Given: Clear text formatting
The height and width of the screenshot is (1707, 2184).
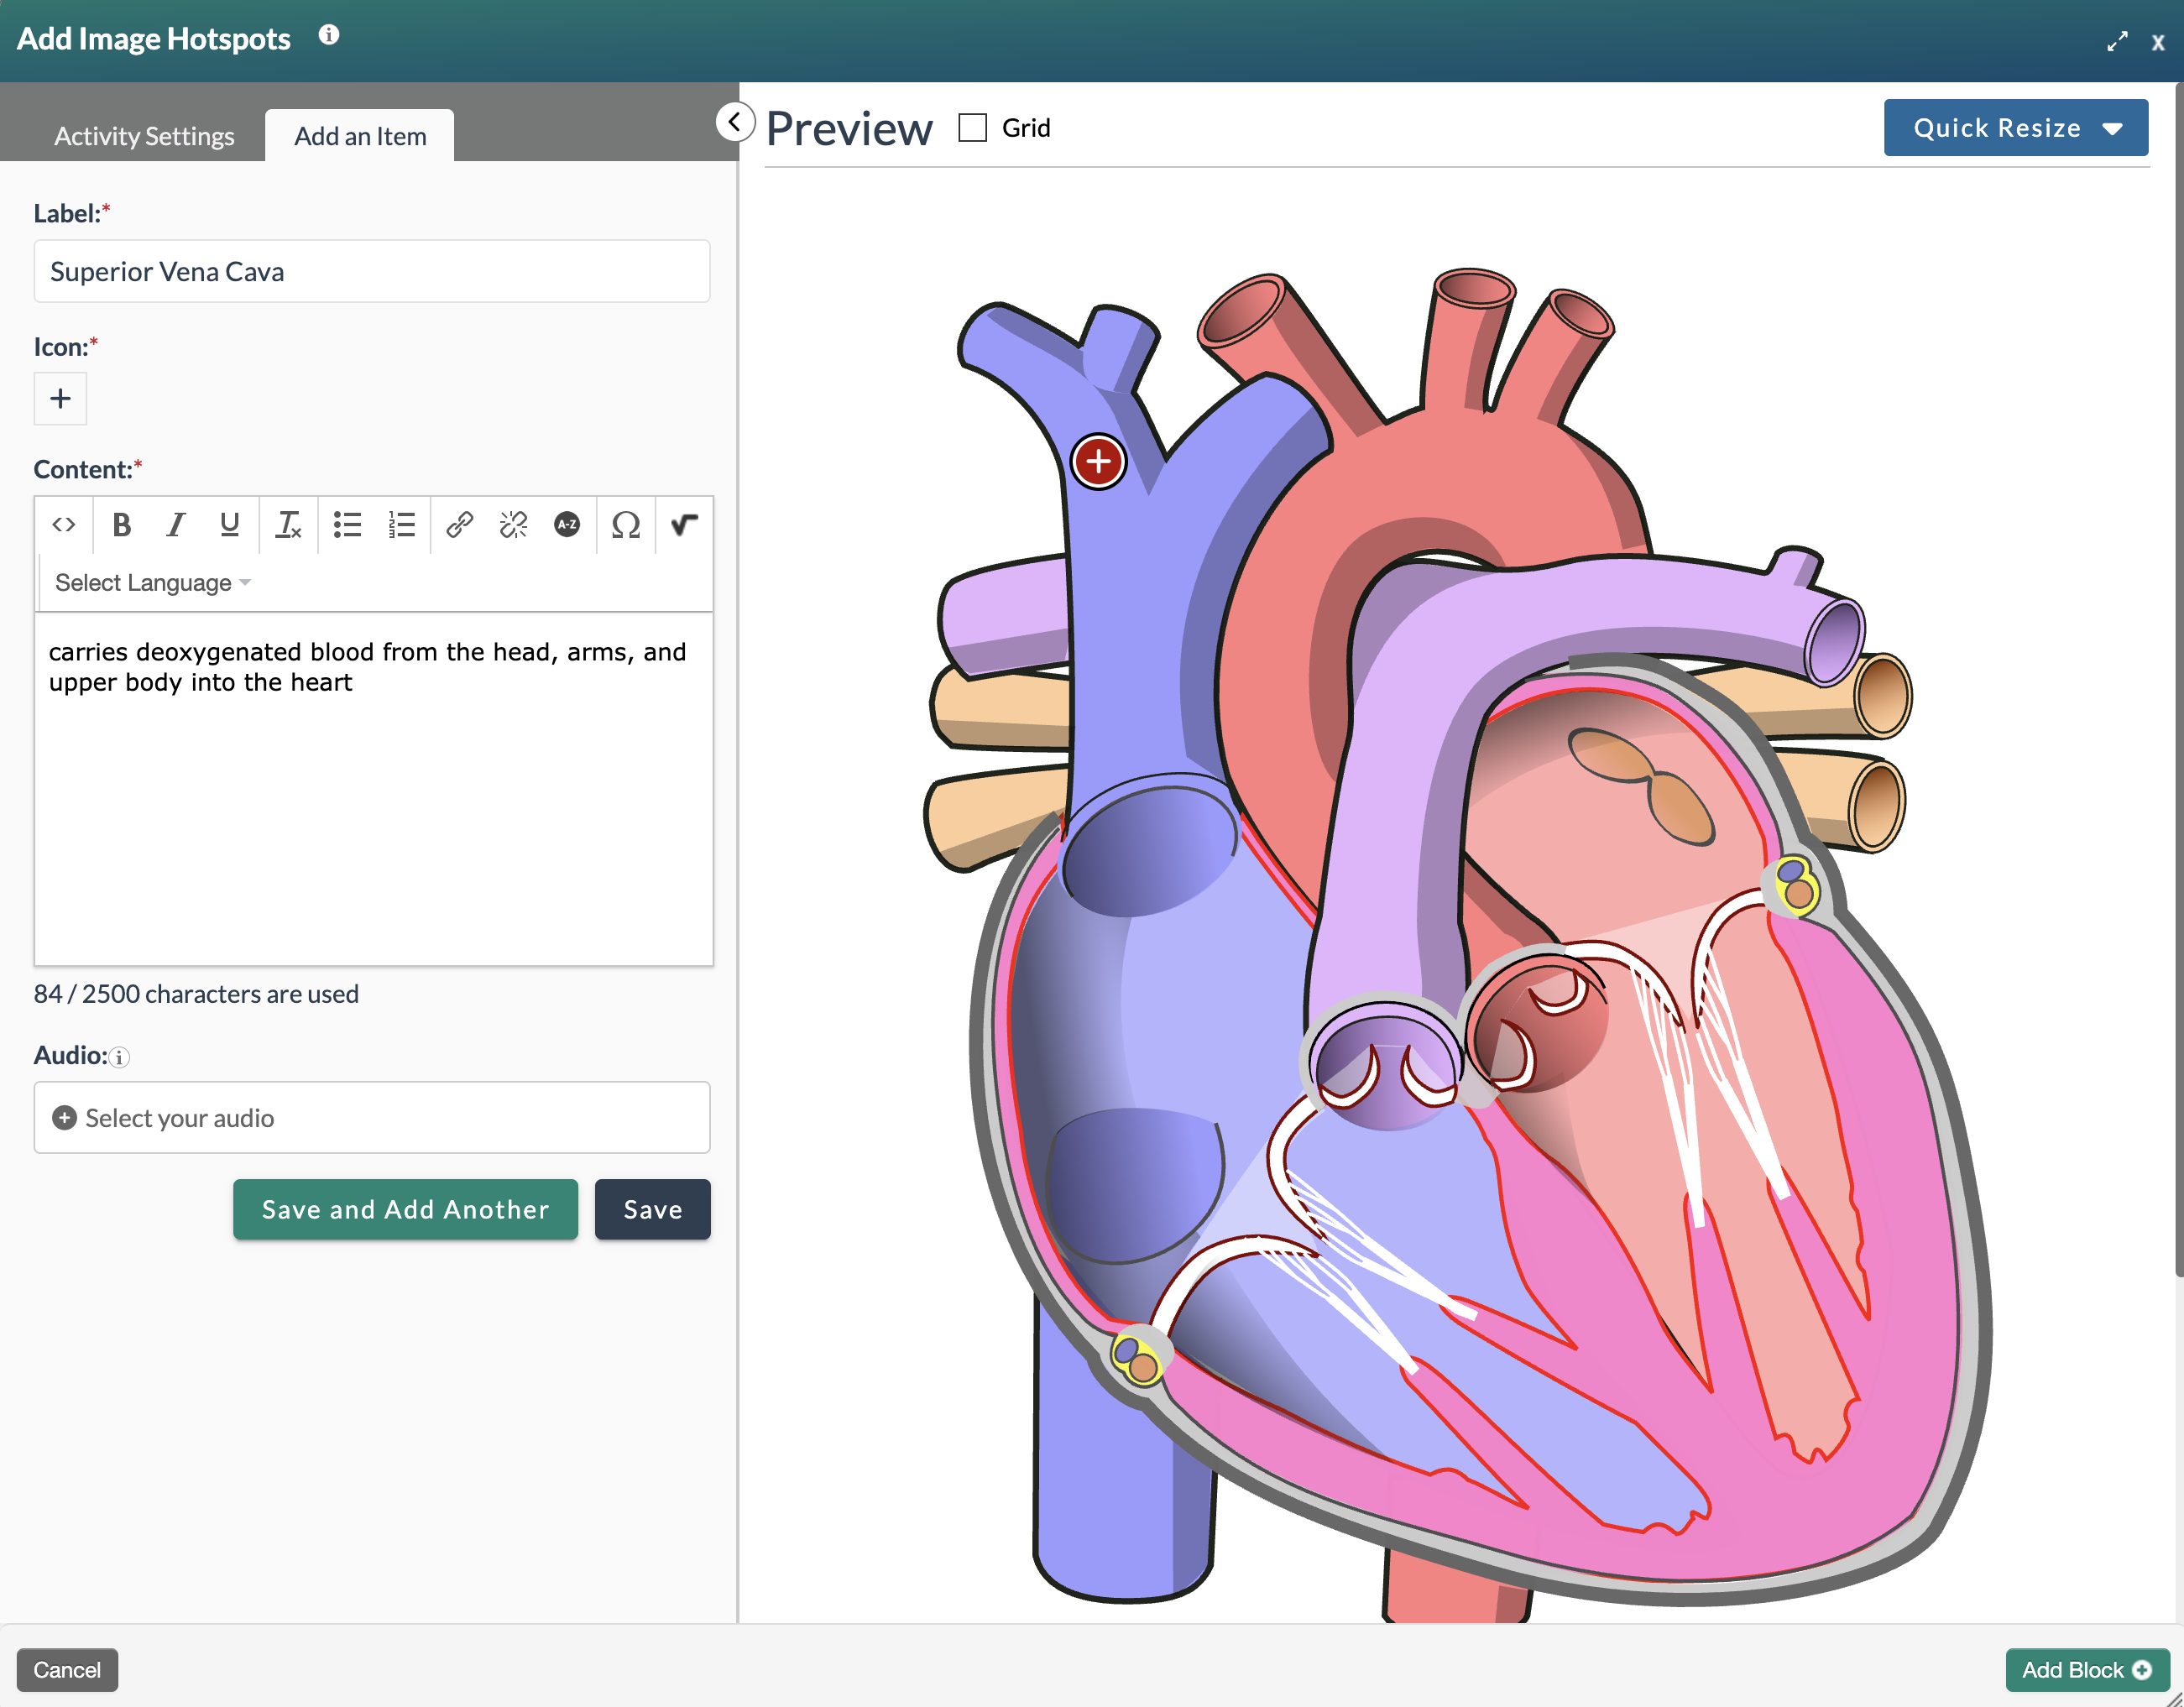Looking at the screenshot, I should coord(288,524).
